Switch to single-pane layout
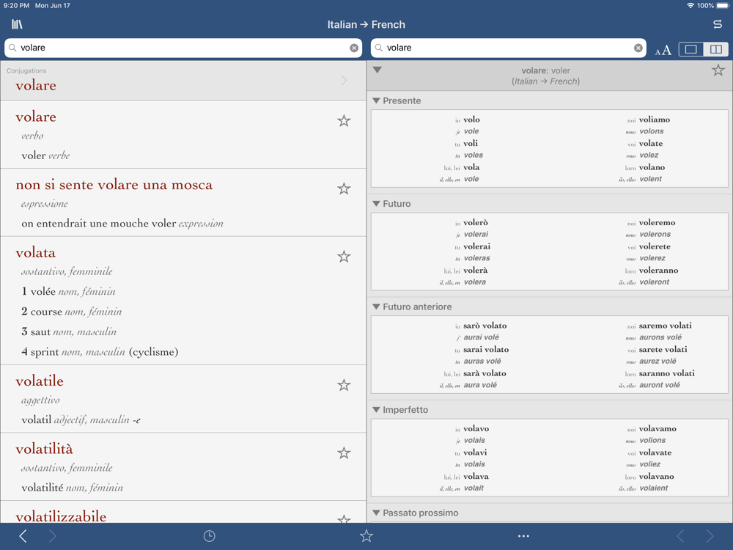733x550 pixels. click(x=691, y=49)
